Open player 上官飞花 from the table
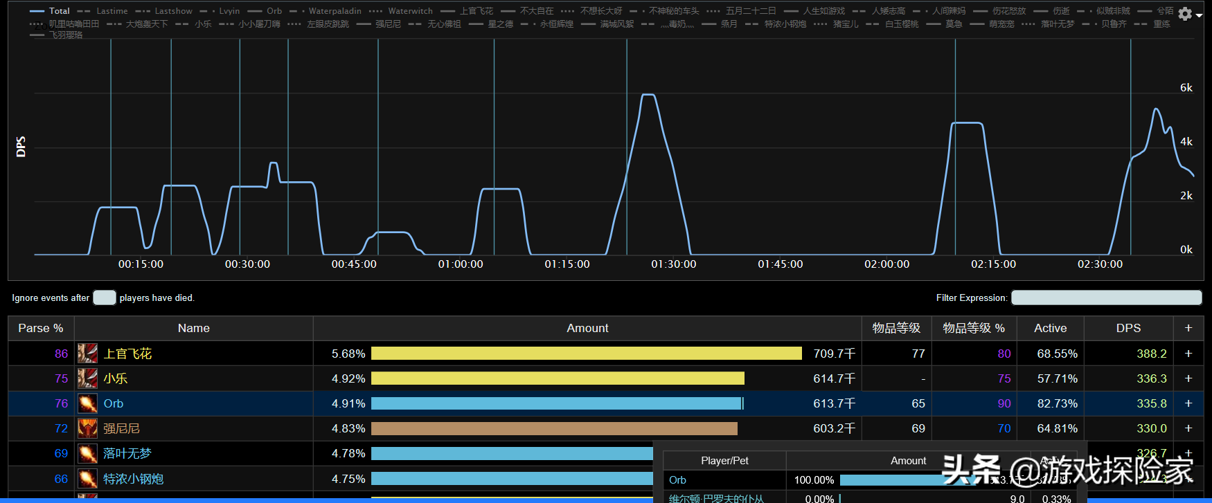 coord(127,354)
